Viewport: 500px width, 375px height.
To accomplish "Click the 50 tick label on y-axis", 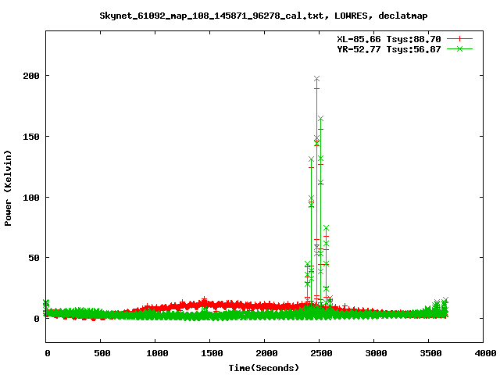I will [32, 258].
